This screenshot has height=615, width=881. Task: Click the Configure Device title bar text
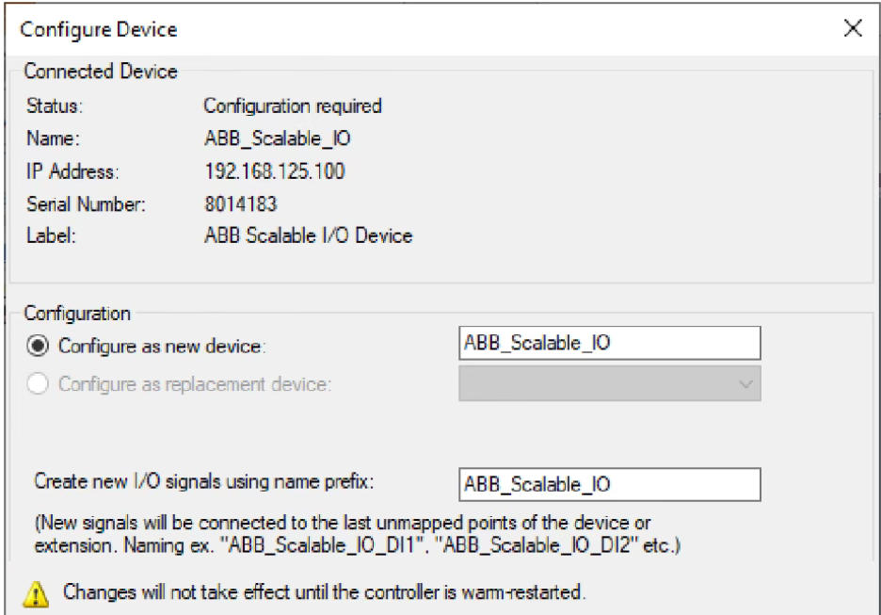pyautogui.click(x=99, y=29)
